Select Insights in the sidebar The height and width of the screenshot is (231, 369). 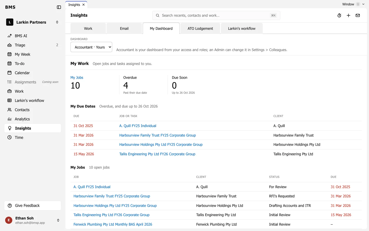33,128
